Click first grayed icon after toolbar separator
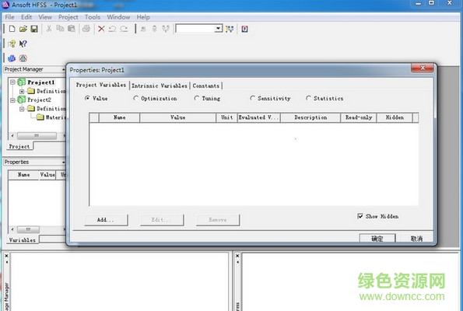Screen dimensions: 463x311 (x=143, y=29)
